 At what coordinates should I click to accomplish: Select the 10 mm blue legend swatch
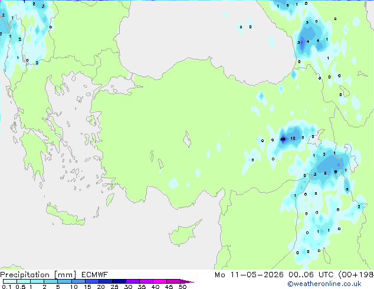(x=78, y=281)
